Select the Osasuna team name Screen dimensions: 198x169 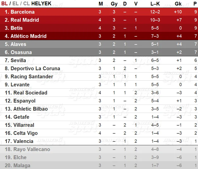pos(21,52)
